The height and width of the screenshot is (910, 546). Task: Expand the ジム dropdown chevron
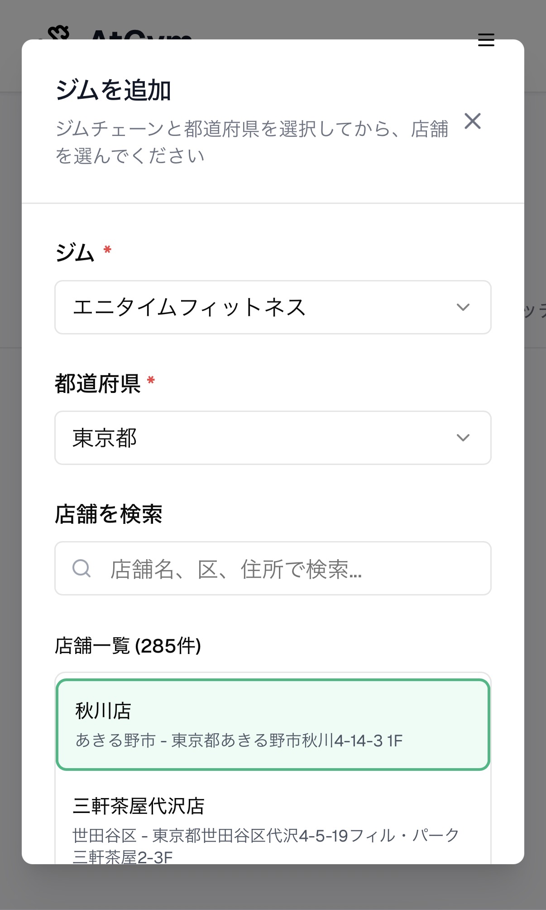463,307
